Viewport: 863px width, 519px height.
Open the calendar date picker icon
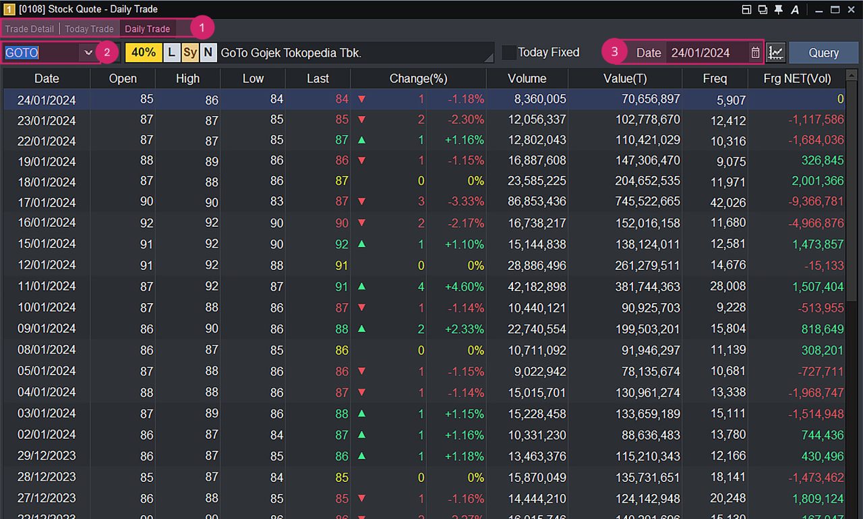point(755,53)
